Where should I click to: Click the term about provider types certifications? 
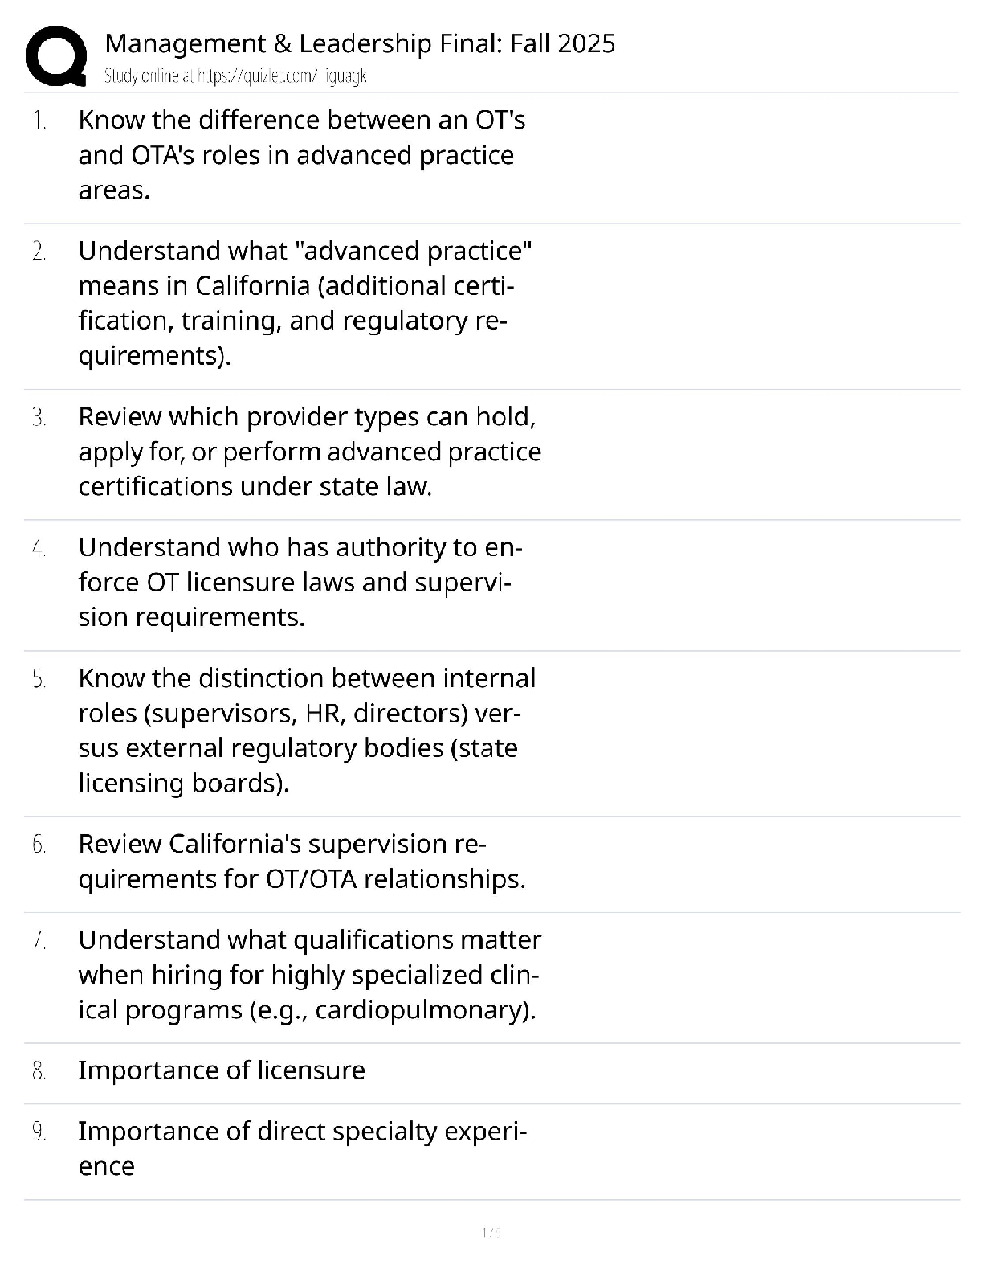point(309,452)
